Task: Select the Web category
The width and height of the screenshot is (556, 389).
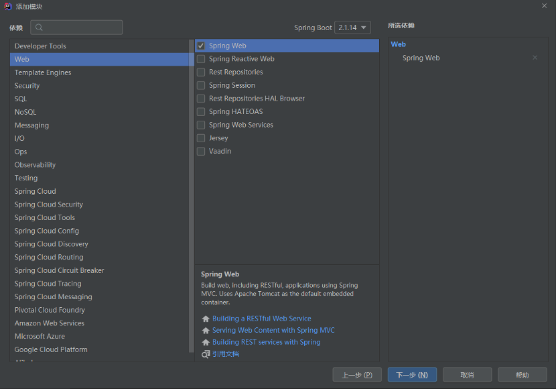Action: click(x=100, y=59)
